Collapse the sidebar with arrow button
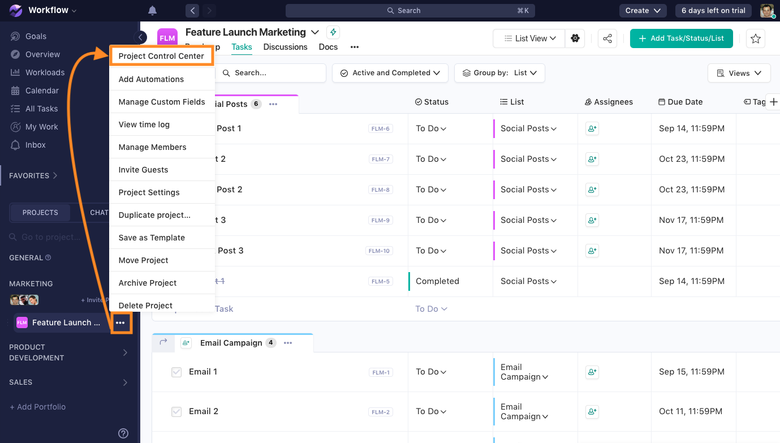 coord(140,37)
